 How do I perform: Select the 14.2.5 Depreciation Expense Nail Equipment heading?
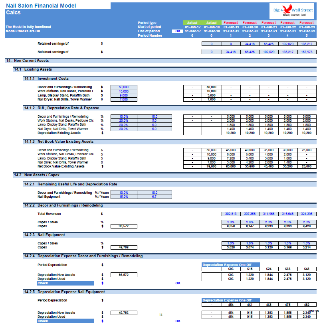tap(170, 292)
